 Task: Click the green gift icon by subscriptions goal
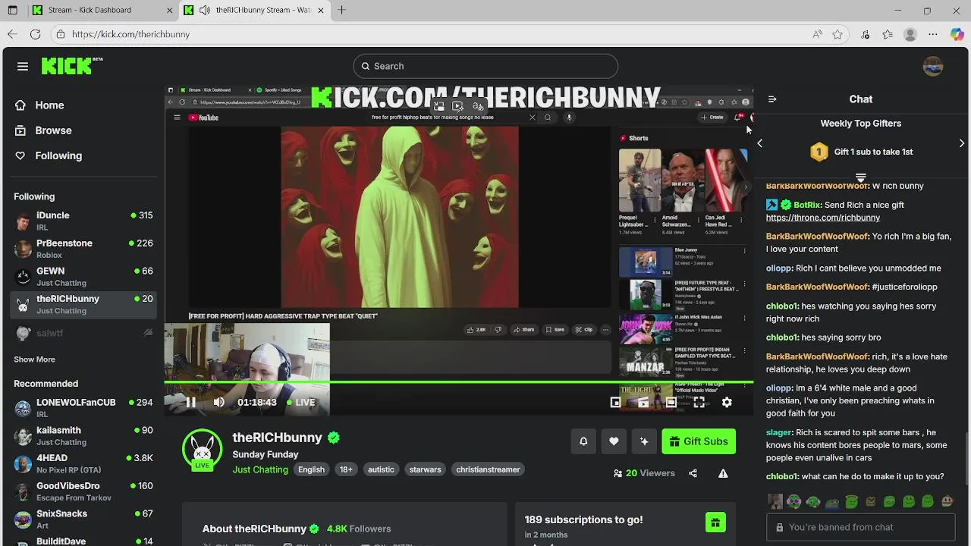pos(715,522)
